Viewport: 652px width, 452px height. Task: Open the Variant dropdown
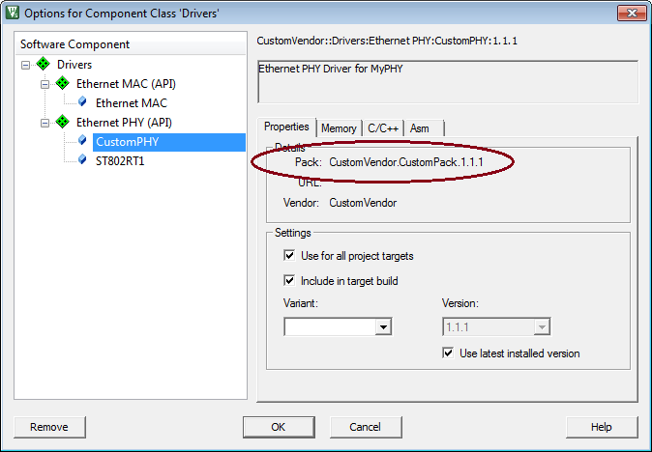pos(383,327)
